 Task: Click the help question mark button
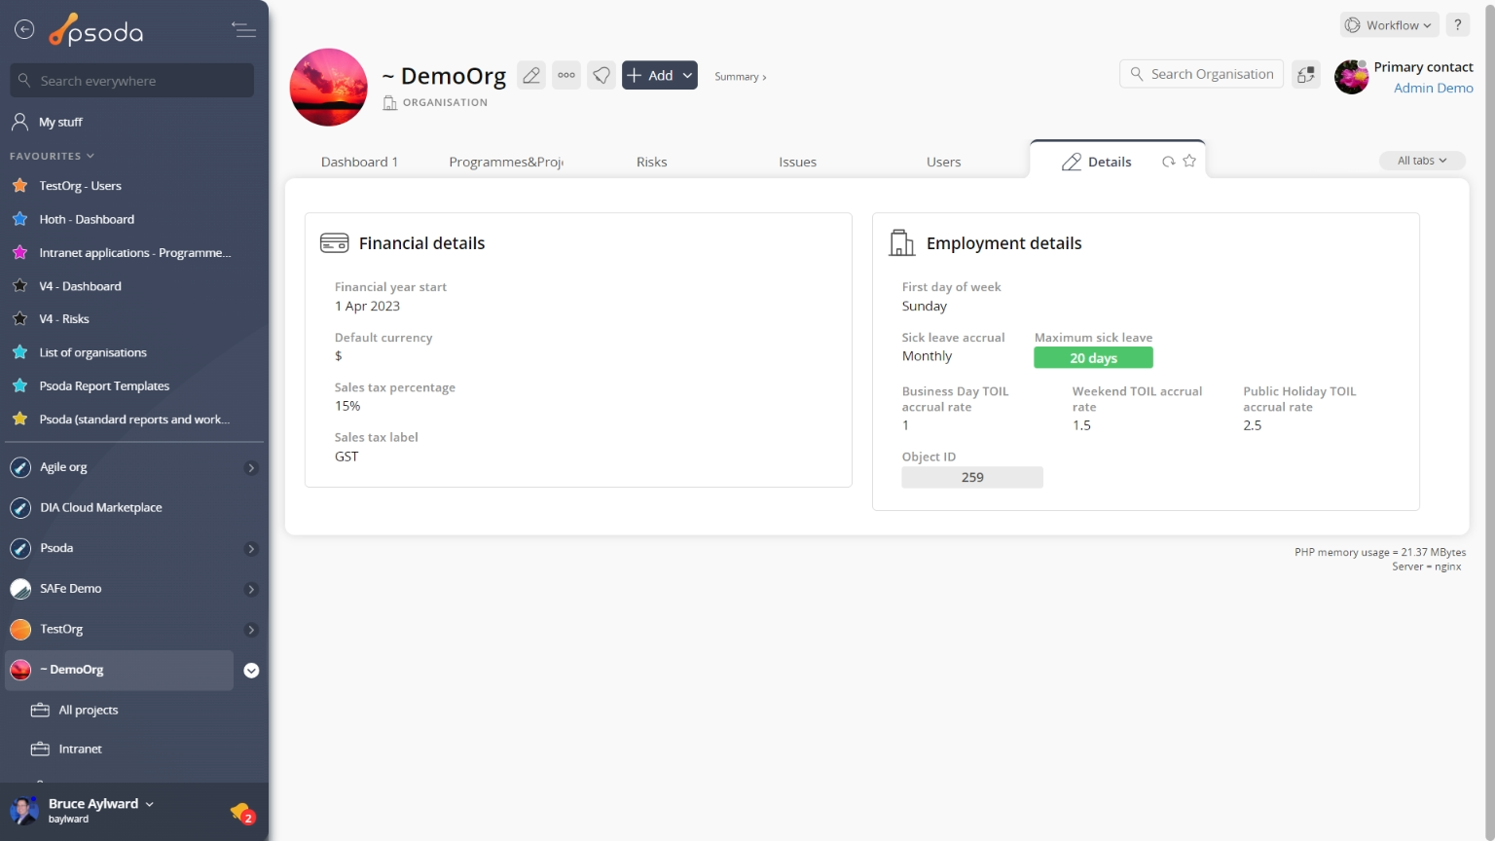click(x=1457, y=25)
